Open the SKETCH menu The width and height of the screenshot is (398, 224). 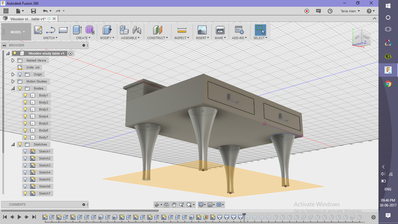click(50, 38)
